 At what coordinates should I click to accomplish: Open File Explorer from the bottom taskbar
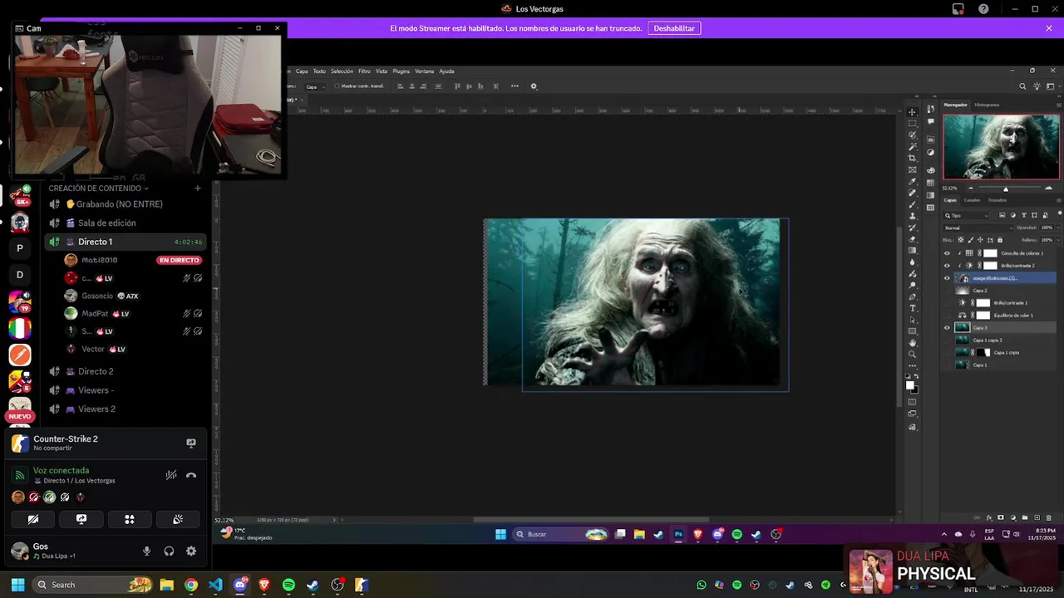point(166,585)
